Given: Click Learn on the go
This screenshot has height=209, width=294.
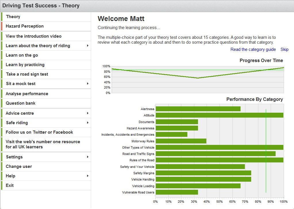Looking at the screenshot, I should point(22,55).
